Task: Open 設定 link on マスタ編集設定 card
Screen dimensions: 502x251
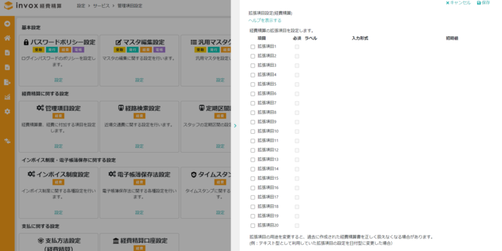Action: tap(139, 80)
